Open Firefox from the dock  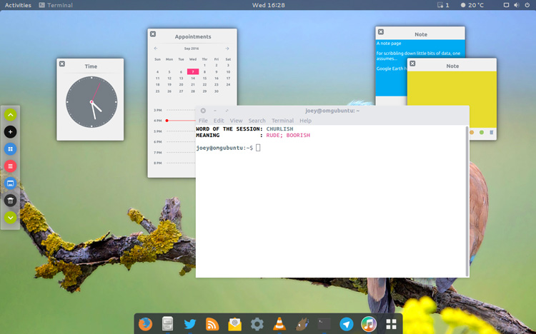[x=145, y=324]
